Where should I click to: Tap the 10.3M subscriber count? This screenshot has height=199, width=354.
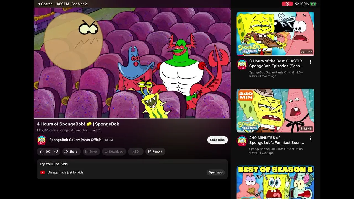coord(109,140)
